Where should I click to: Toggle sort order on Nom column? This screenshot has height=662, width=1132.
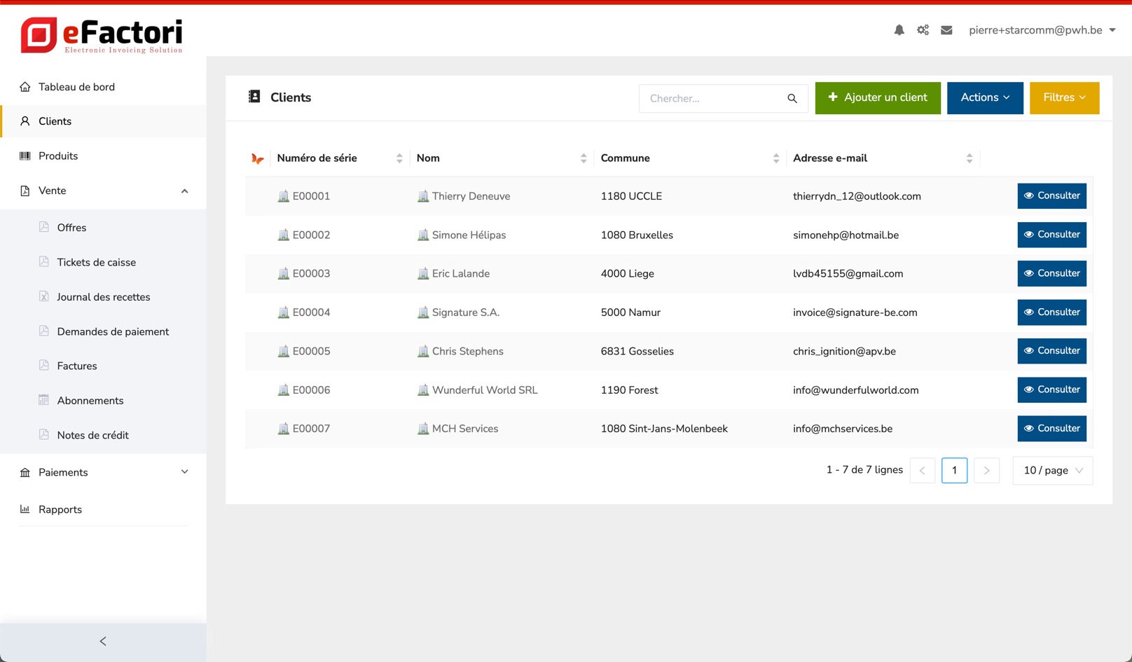[583, 158]
